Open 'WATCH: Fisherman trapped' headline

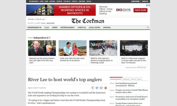[x=134, y=60]
